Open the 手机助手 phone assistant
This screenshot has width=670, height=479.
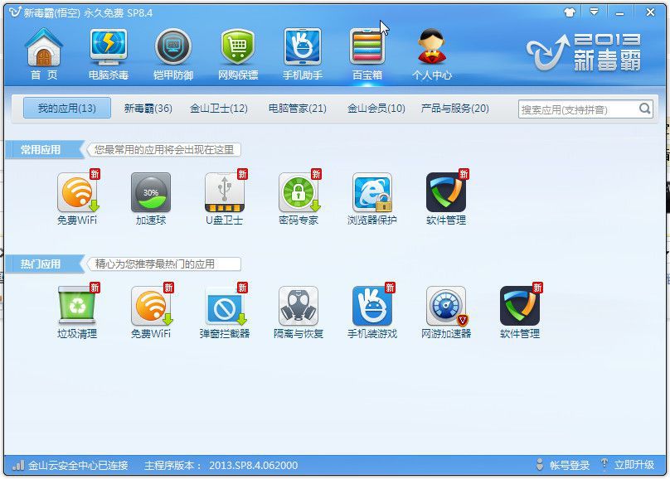click(x=303, y=54)
